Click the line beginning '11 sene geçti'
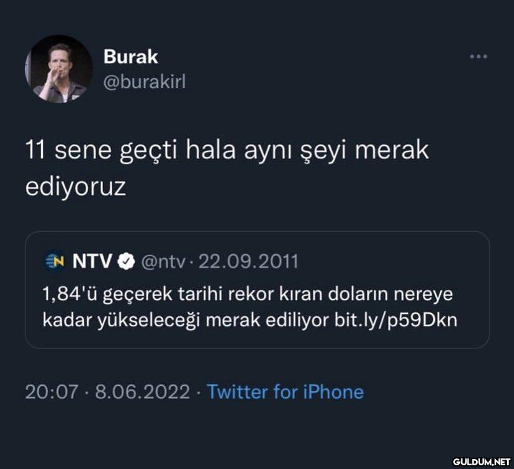The height and width of the screenshot is (469, 514). pos(227,150)
